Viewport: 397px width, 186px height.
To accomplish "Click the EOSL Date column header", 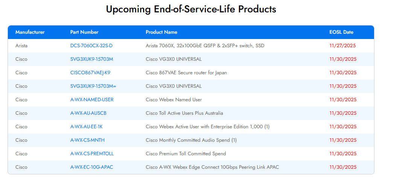I will tap(341, 32).
